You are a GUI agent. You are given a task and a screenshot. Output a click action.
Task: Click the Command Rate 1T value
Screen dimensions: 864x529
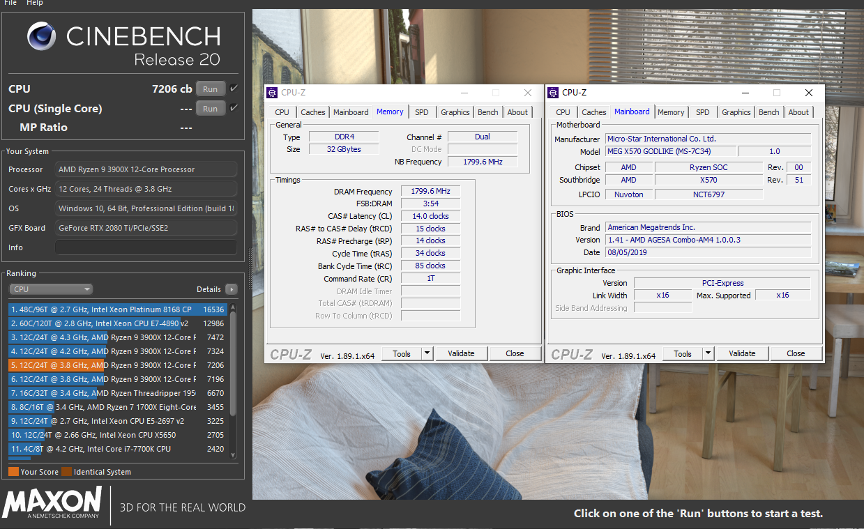[430, 279]
